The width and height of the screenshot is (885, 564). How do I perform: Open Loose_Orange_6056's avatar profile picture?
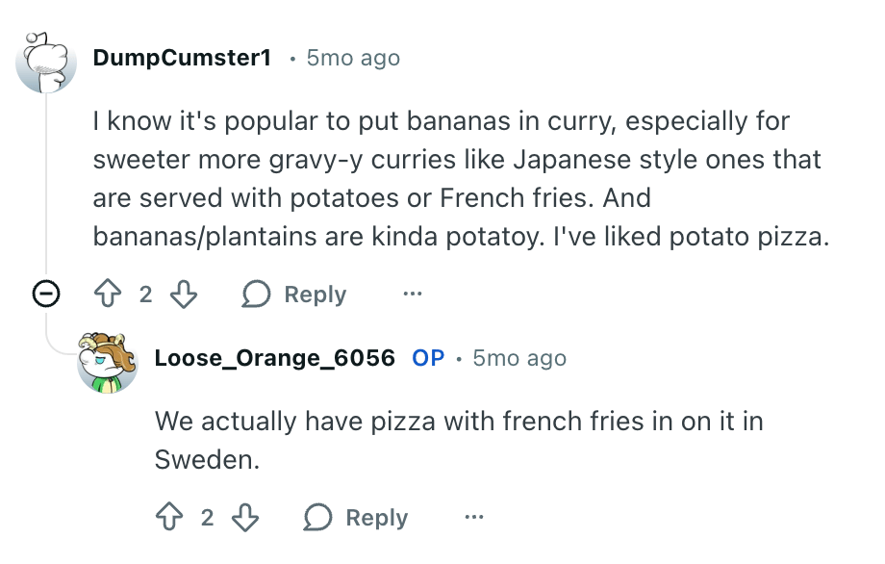point(107,363)
